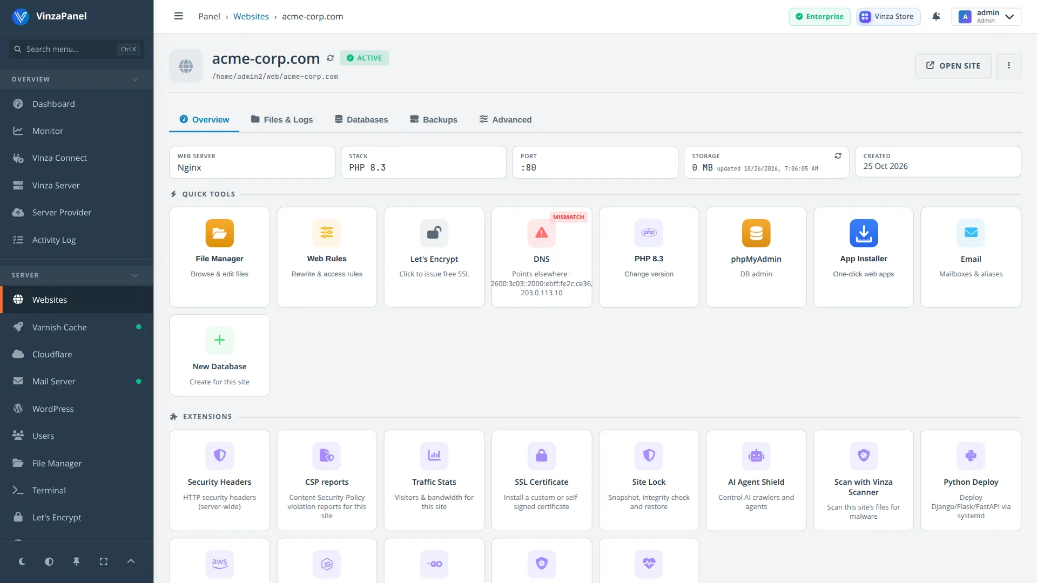Screen dimensions: 1037x583
Task: Click the VinzaPanel logo
Action: pyautogui.click(x=49, y=16)
